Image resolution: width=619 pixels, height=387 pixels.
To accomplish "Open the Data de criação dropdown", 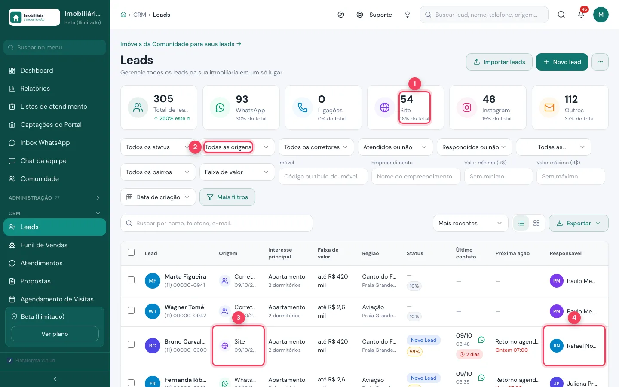I will pyautogui.click(x=158, y=197).
